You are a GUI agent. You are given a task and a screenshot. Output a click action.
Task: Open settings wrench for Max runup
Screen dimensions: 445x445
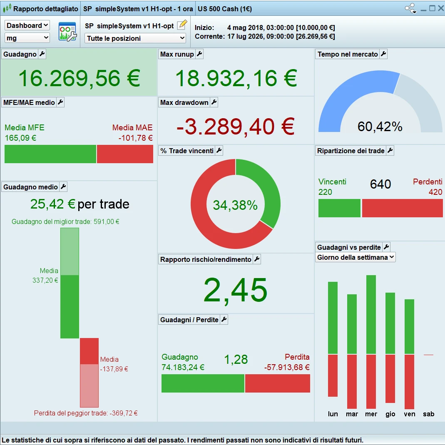(x=199, y=54)
